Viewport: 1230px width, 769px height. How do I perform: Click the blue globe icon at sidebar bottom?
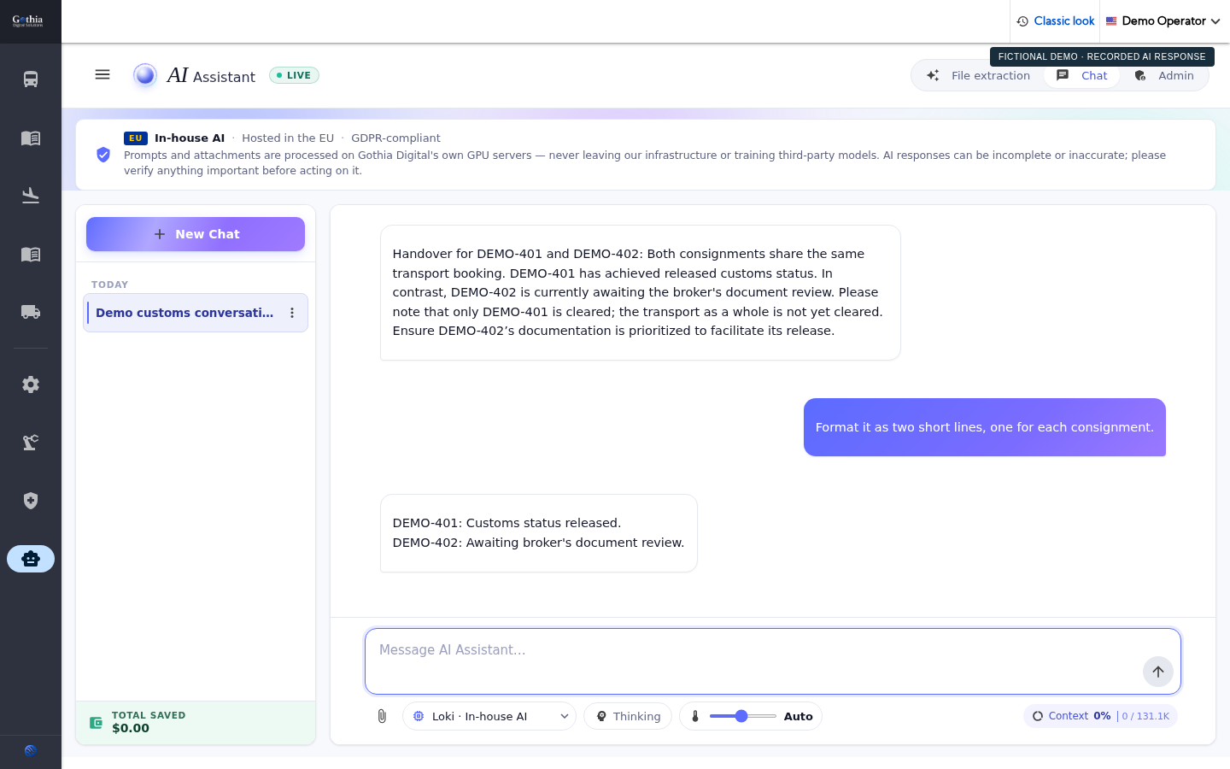pyautogui.click(x=31, y=751)
